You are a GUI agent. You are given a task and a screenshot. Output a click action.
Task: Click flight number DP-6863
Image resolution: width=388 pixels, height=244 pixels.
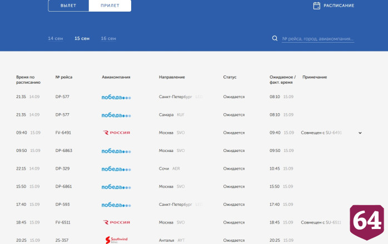pyautogui.click(x=64, y=150)
